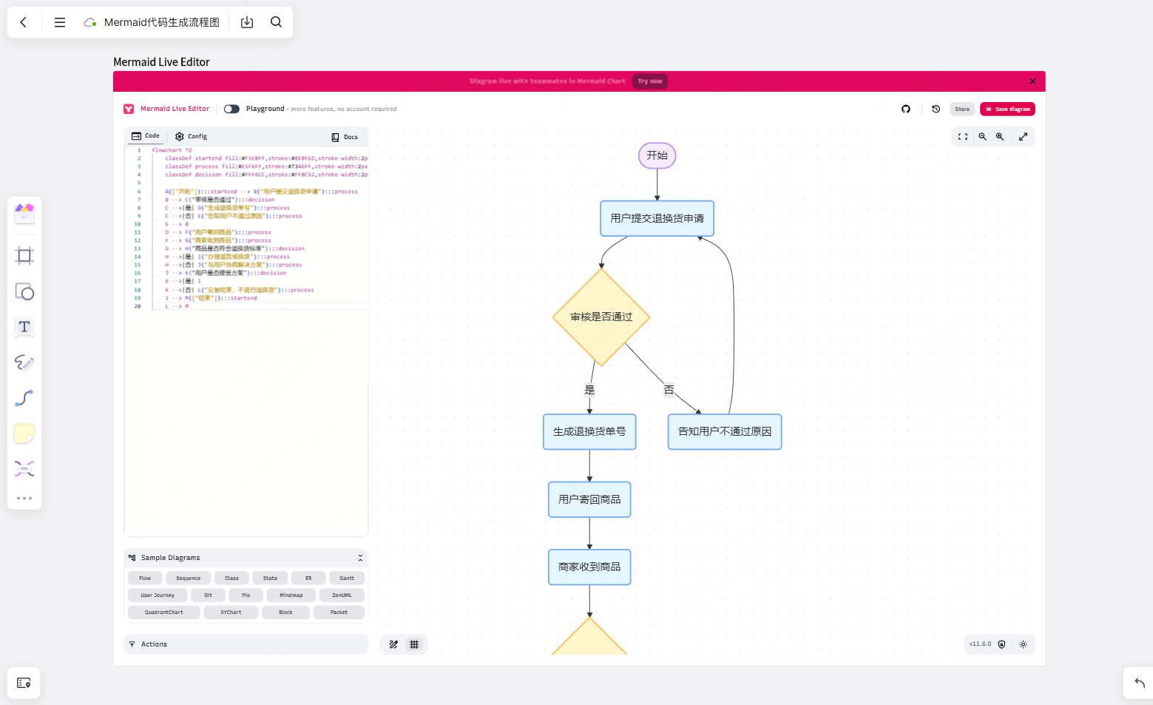Collapse the Sample Diagrams panel
The height and width of the screenshot is (705, 1153).
[360, 558]
